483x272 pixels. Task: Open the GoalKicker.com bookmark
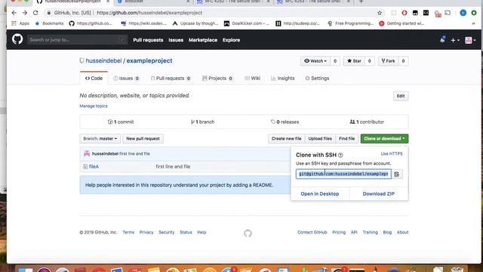click(x=247, y=23)
